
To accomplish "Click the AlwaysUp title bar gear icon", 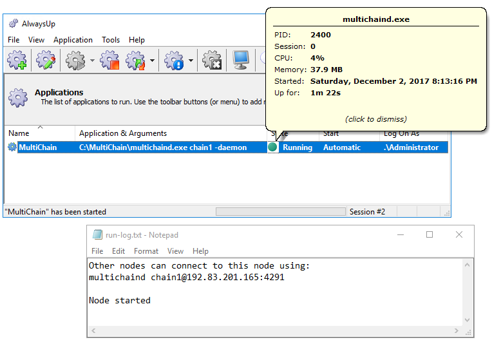I will pyautogui.click(x=14, y=23).
